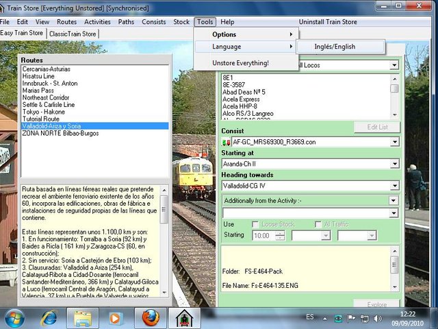Click the Edit List button
The height and width of the screenshot is (329, 438).
click(376, 127)
